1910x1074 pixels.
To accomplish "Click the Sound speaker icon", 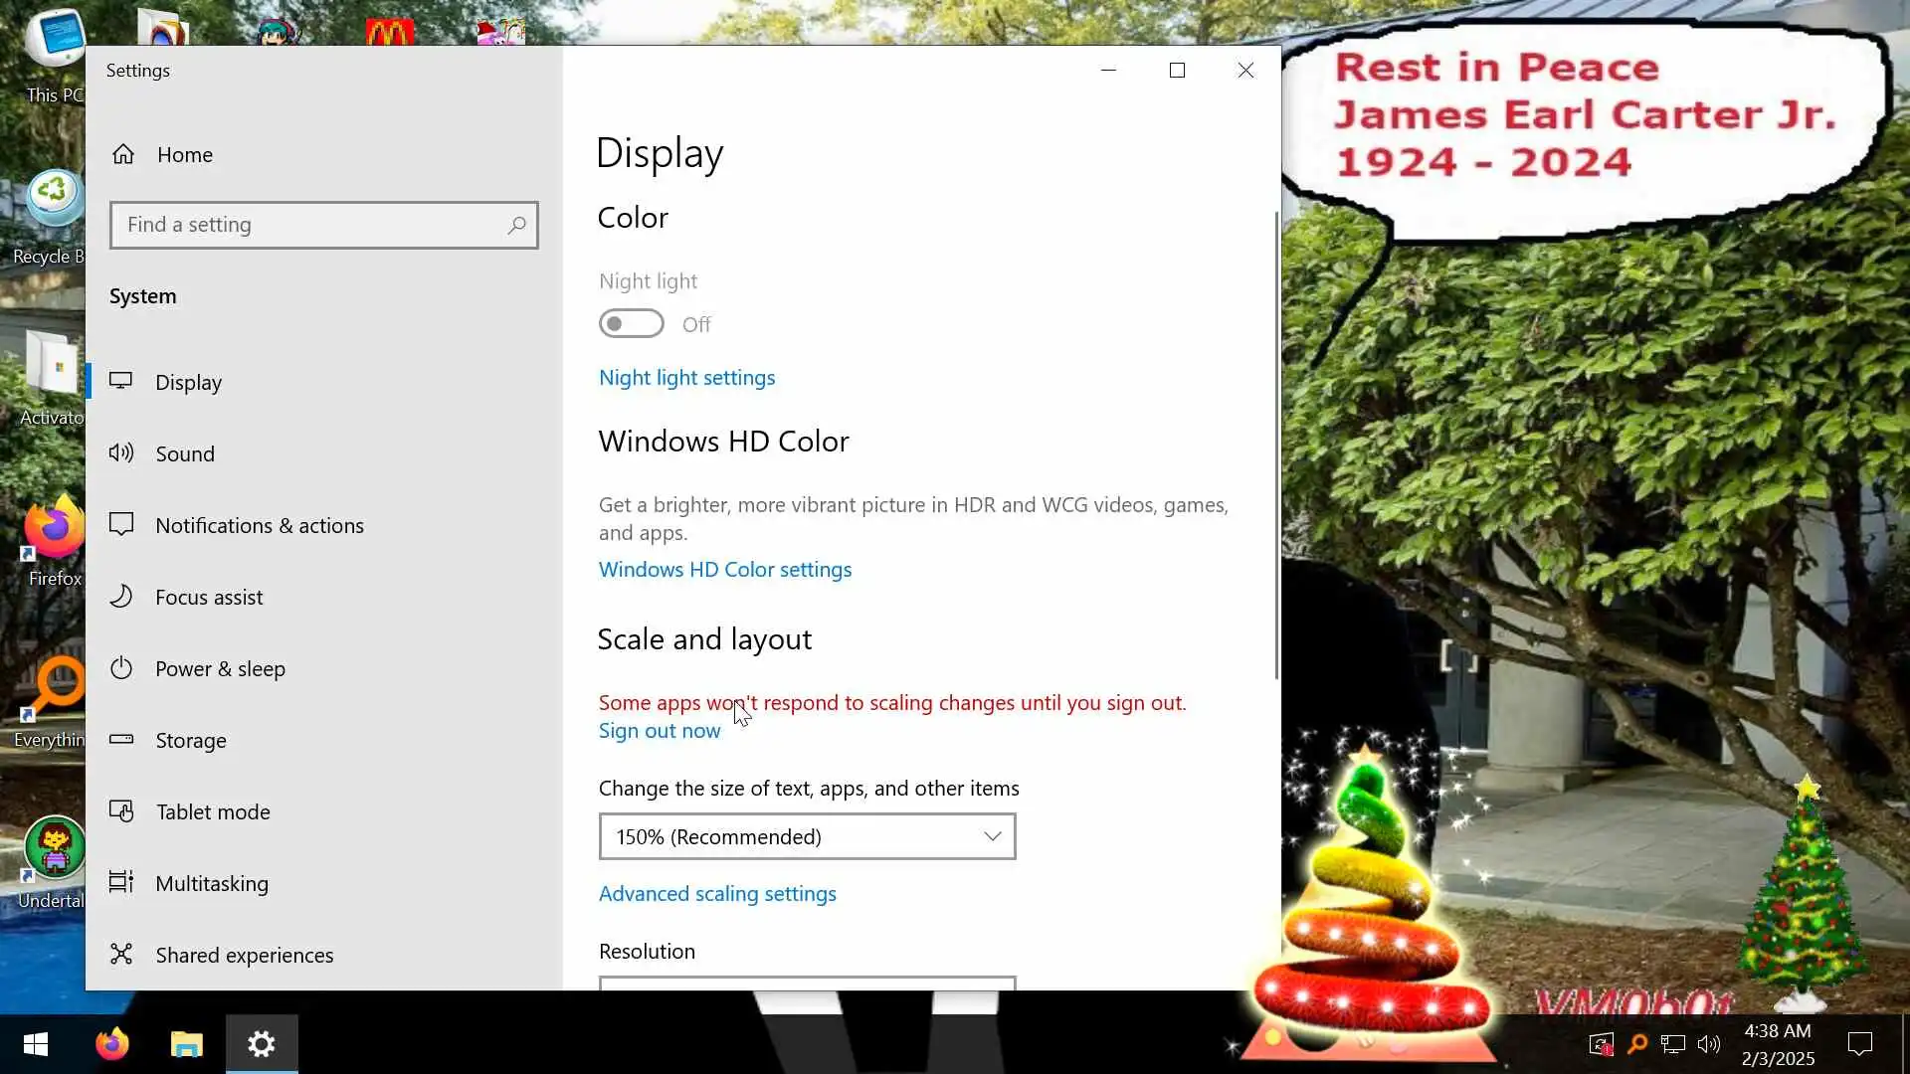I will pyautogui.click(x=121, y=453).
